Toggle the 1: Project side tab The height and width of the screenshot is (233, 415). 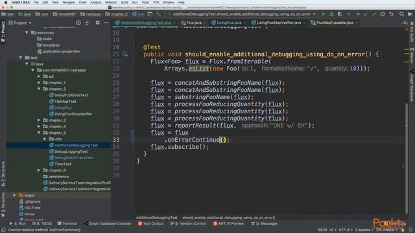click(x=3, y=32)
